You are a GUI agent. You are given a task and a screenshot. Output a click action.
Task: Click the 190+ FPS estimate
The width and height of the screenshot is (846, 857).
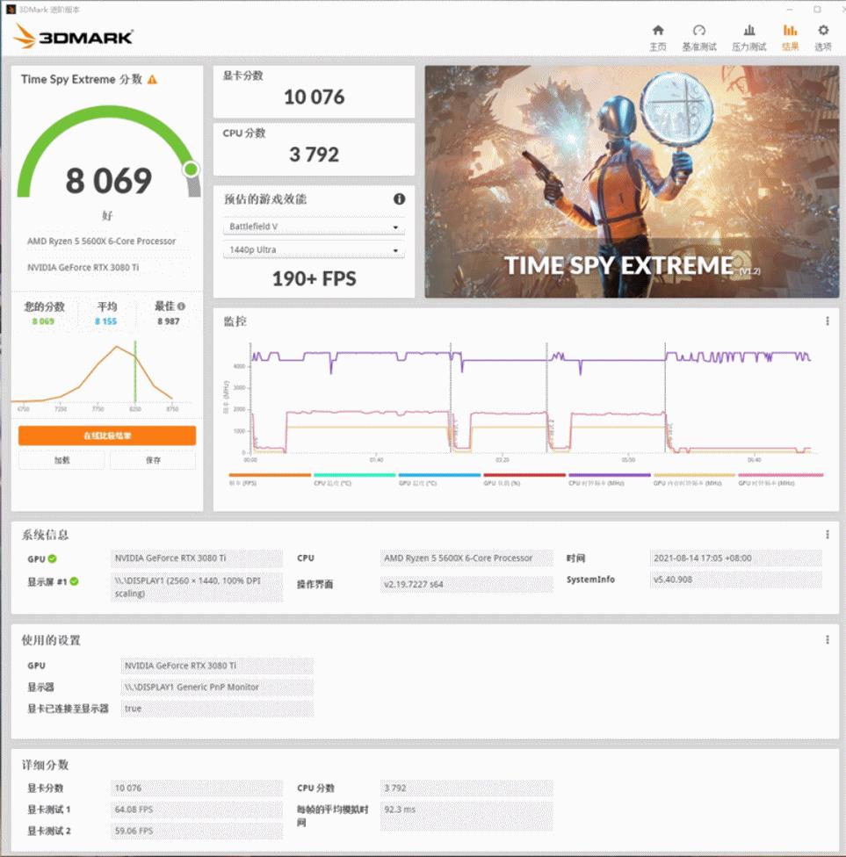pyautogui.click(x=314, y=278)
